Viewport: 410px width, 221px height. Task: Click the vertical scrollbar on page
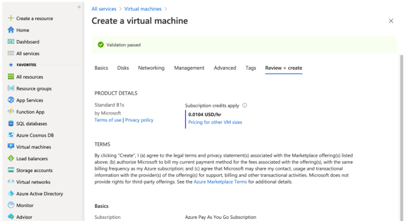pyautogui.click(x=401, y=131)
